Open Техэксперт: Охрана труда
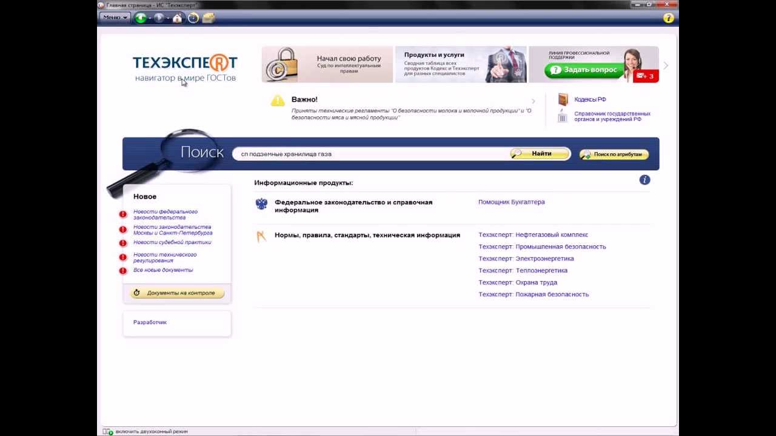The image size is (776, 436). click(518, 282)
